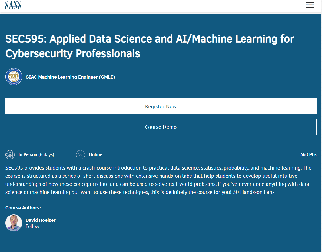Open GIAC Machine Learning Engineer (GMLE) link
Screen dimensions: 322x252
[x=70, y=77]
